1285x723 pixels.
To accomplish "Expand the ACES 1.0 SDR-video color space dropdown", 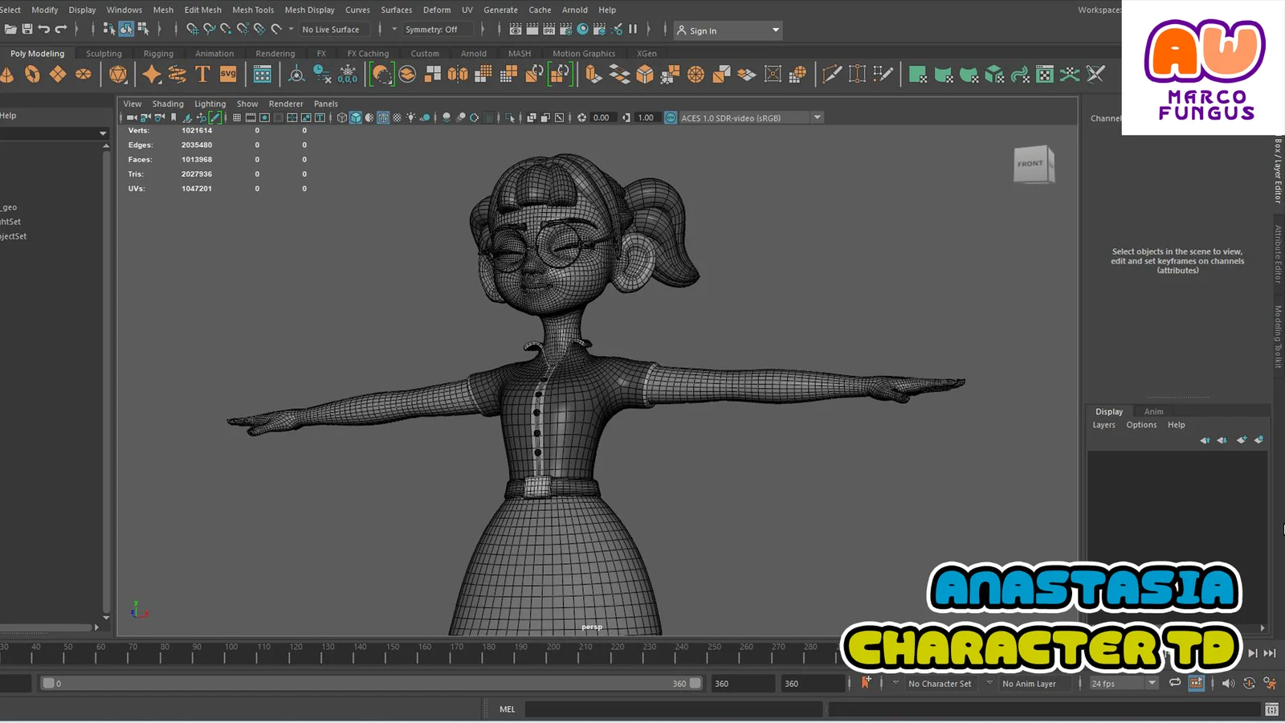I will click(x=817, y=117).
